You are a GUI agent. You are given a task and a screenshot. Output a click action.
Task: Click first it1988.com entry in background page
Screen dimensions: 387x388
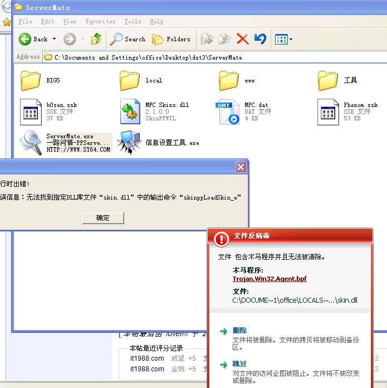pos(147,358)
